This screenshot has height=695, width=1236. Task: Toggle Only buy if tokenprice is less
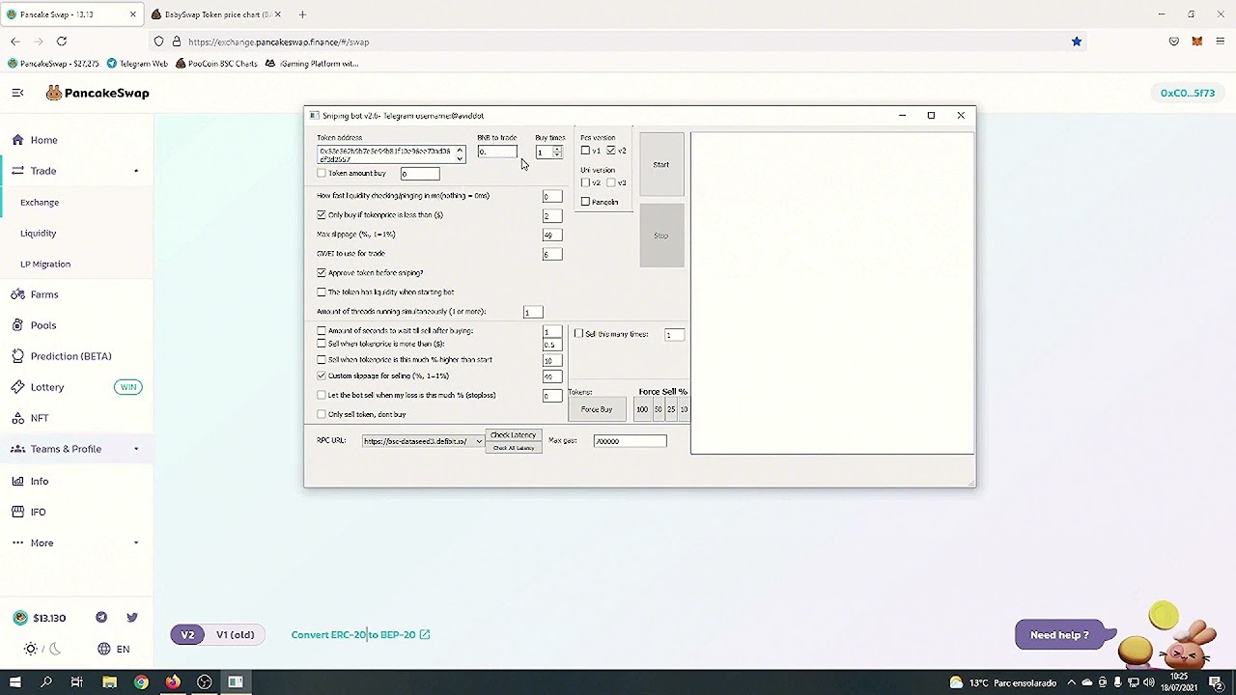click(322, 214)
